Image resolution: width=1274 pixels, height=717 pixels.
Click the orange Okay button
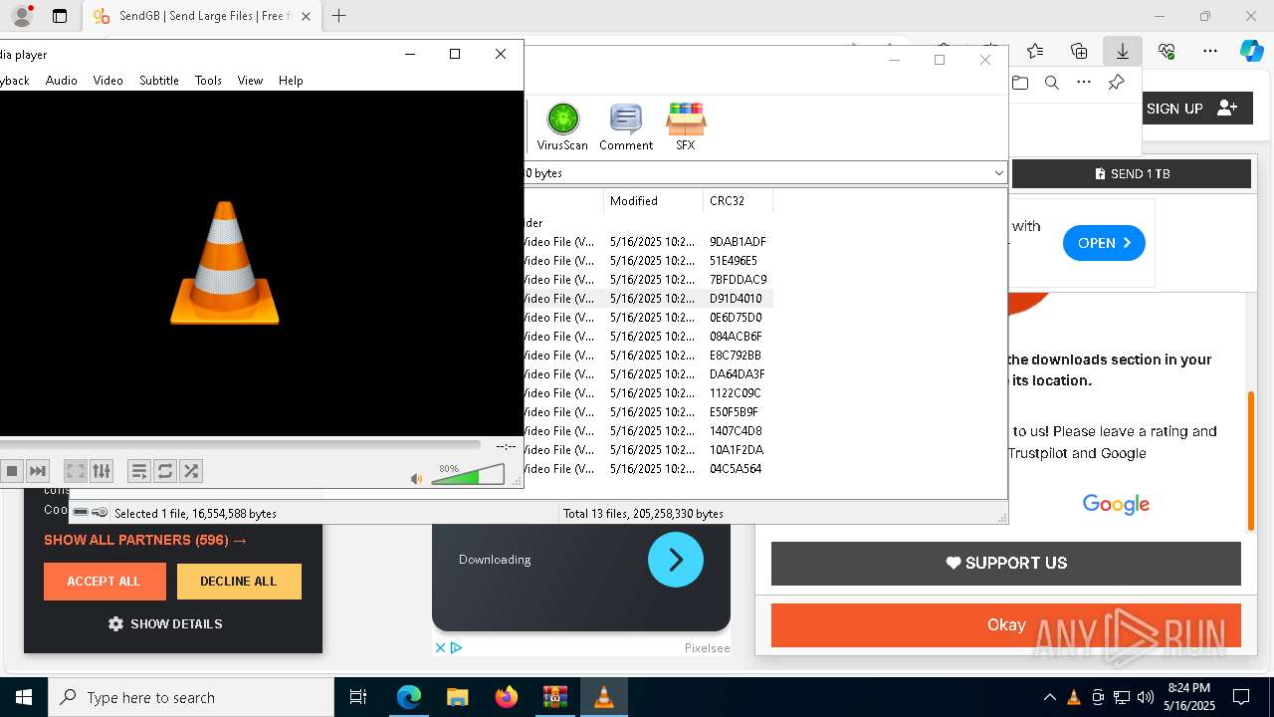coord(1006,625)
